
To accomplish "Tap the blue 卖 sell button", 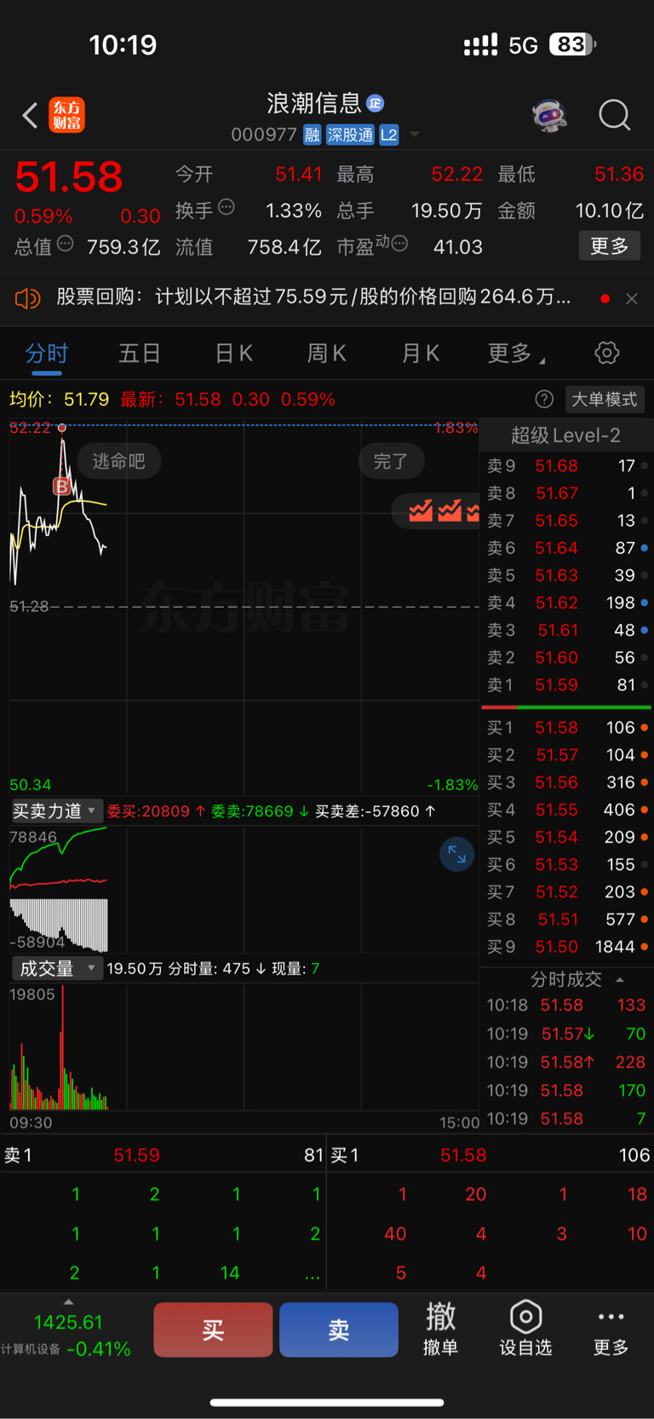I will tap(339, 1330).
